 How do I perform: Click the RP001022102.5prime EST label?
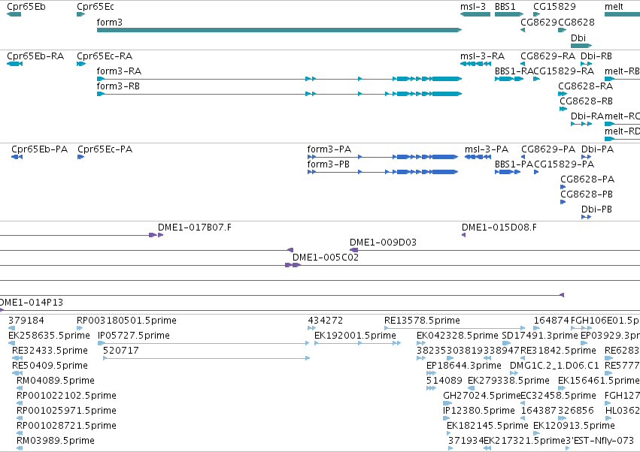66,396
